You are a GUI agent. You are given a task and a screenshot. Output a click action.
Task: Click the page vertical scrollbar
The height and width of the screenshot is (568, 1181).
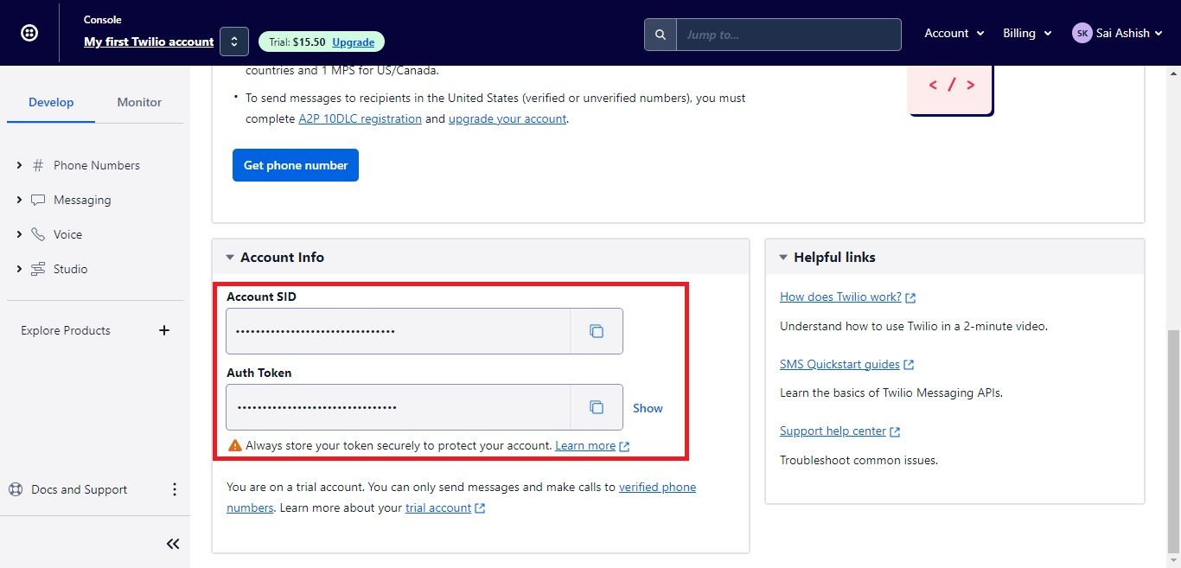coord(1174,439)
